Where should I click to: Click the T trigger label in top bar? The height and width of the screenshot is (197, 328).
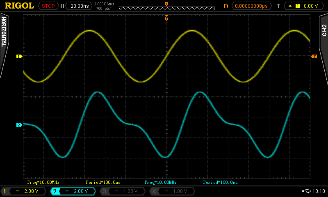click(x=278, y=6)
